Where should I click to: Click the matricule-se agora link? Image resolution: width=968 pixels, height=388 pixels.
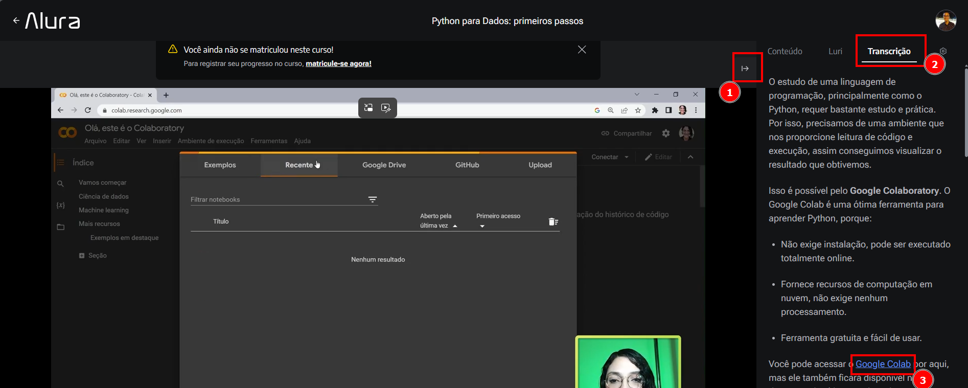338,64
